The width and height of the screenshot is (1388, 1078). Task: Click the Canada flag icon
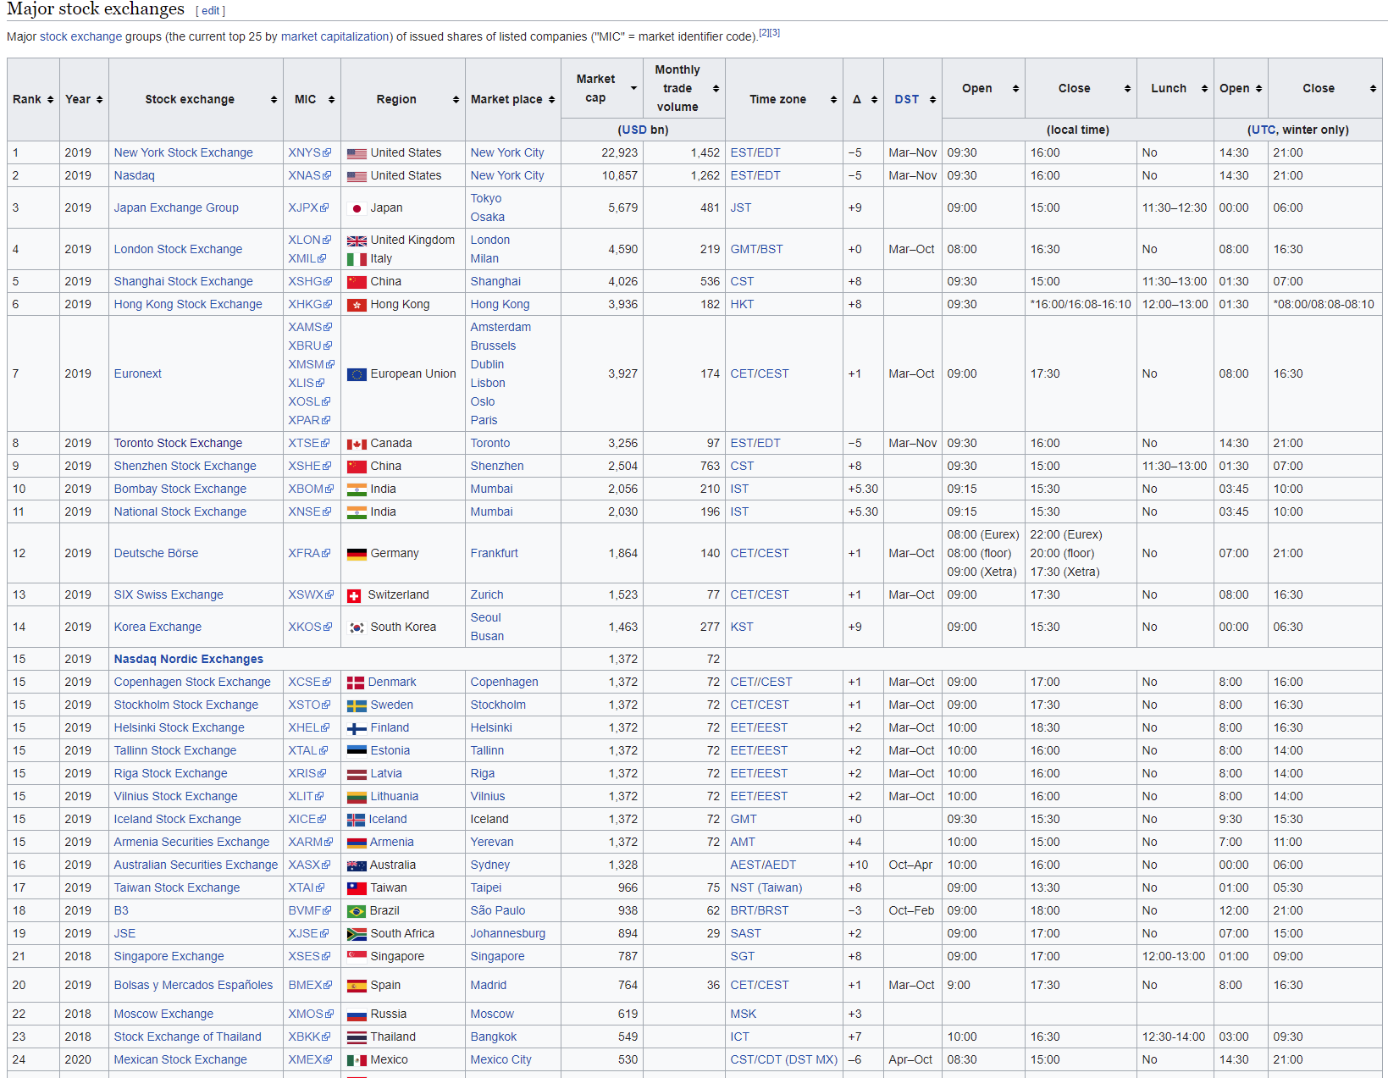(357, 444)
